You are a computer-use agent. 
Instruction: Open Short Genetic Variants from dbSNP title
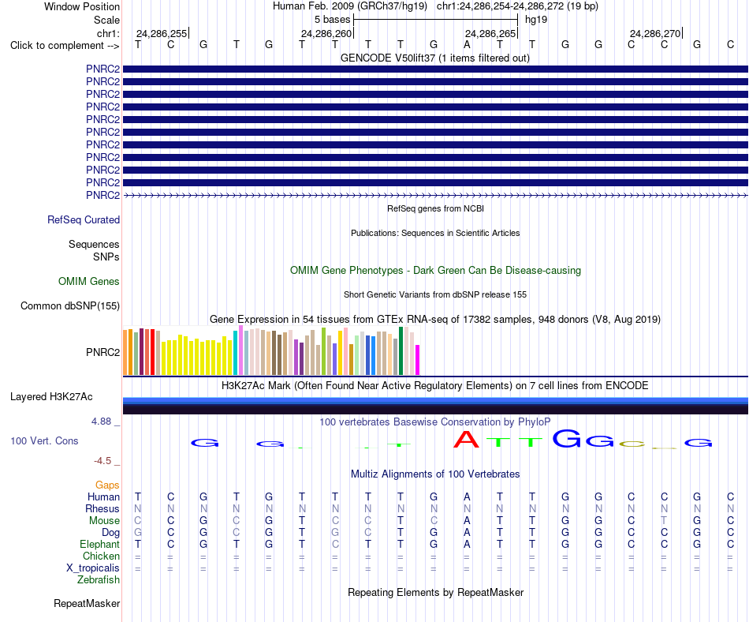click(x=435, y=294)
